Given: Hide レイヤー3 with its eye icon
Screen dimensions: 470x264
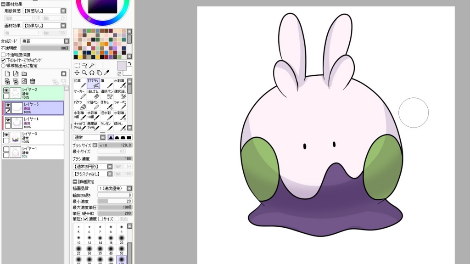Looking at the screenshot, I should tap(6, 135).
